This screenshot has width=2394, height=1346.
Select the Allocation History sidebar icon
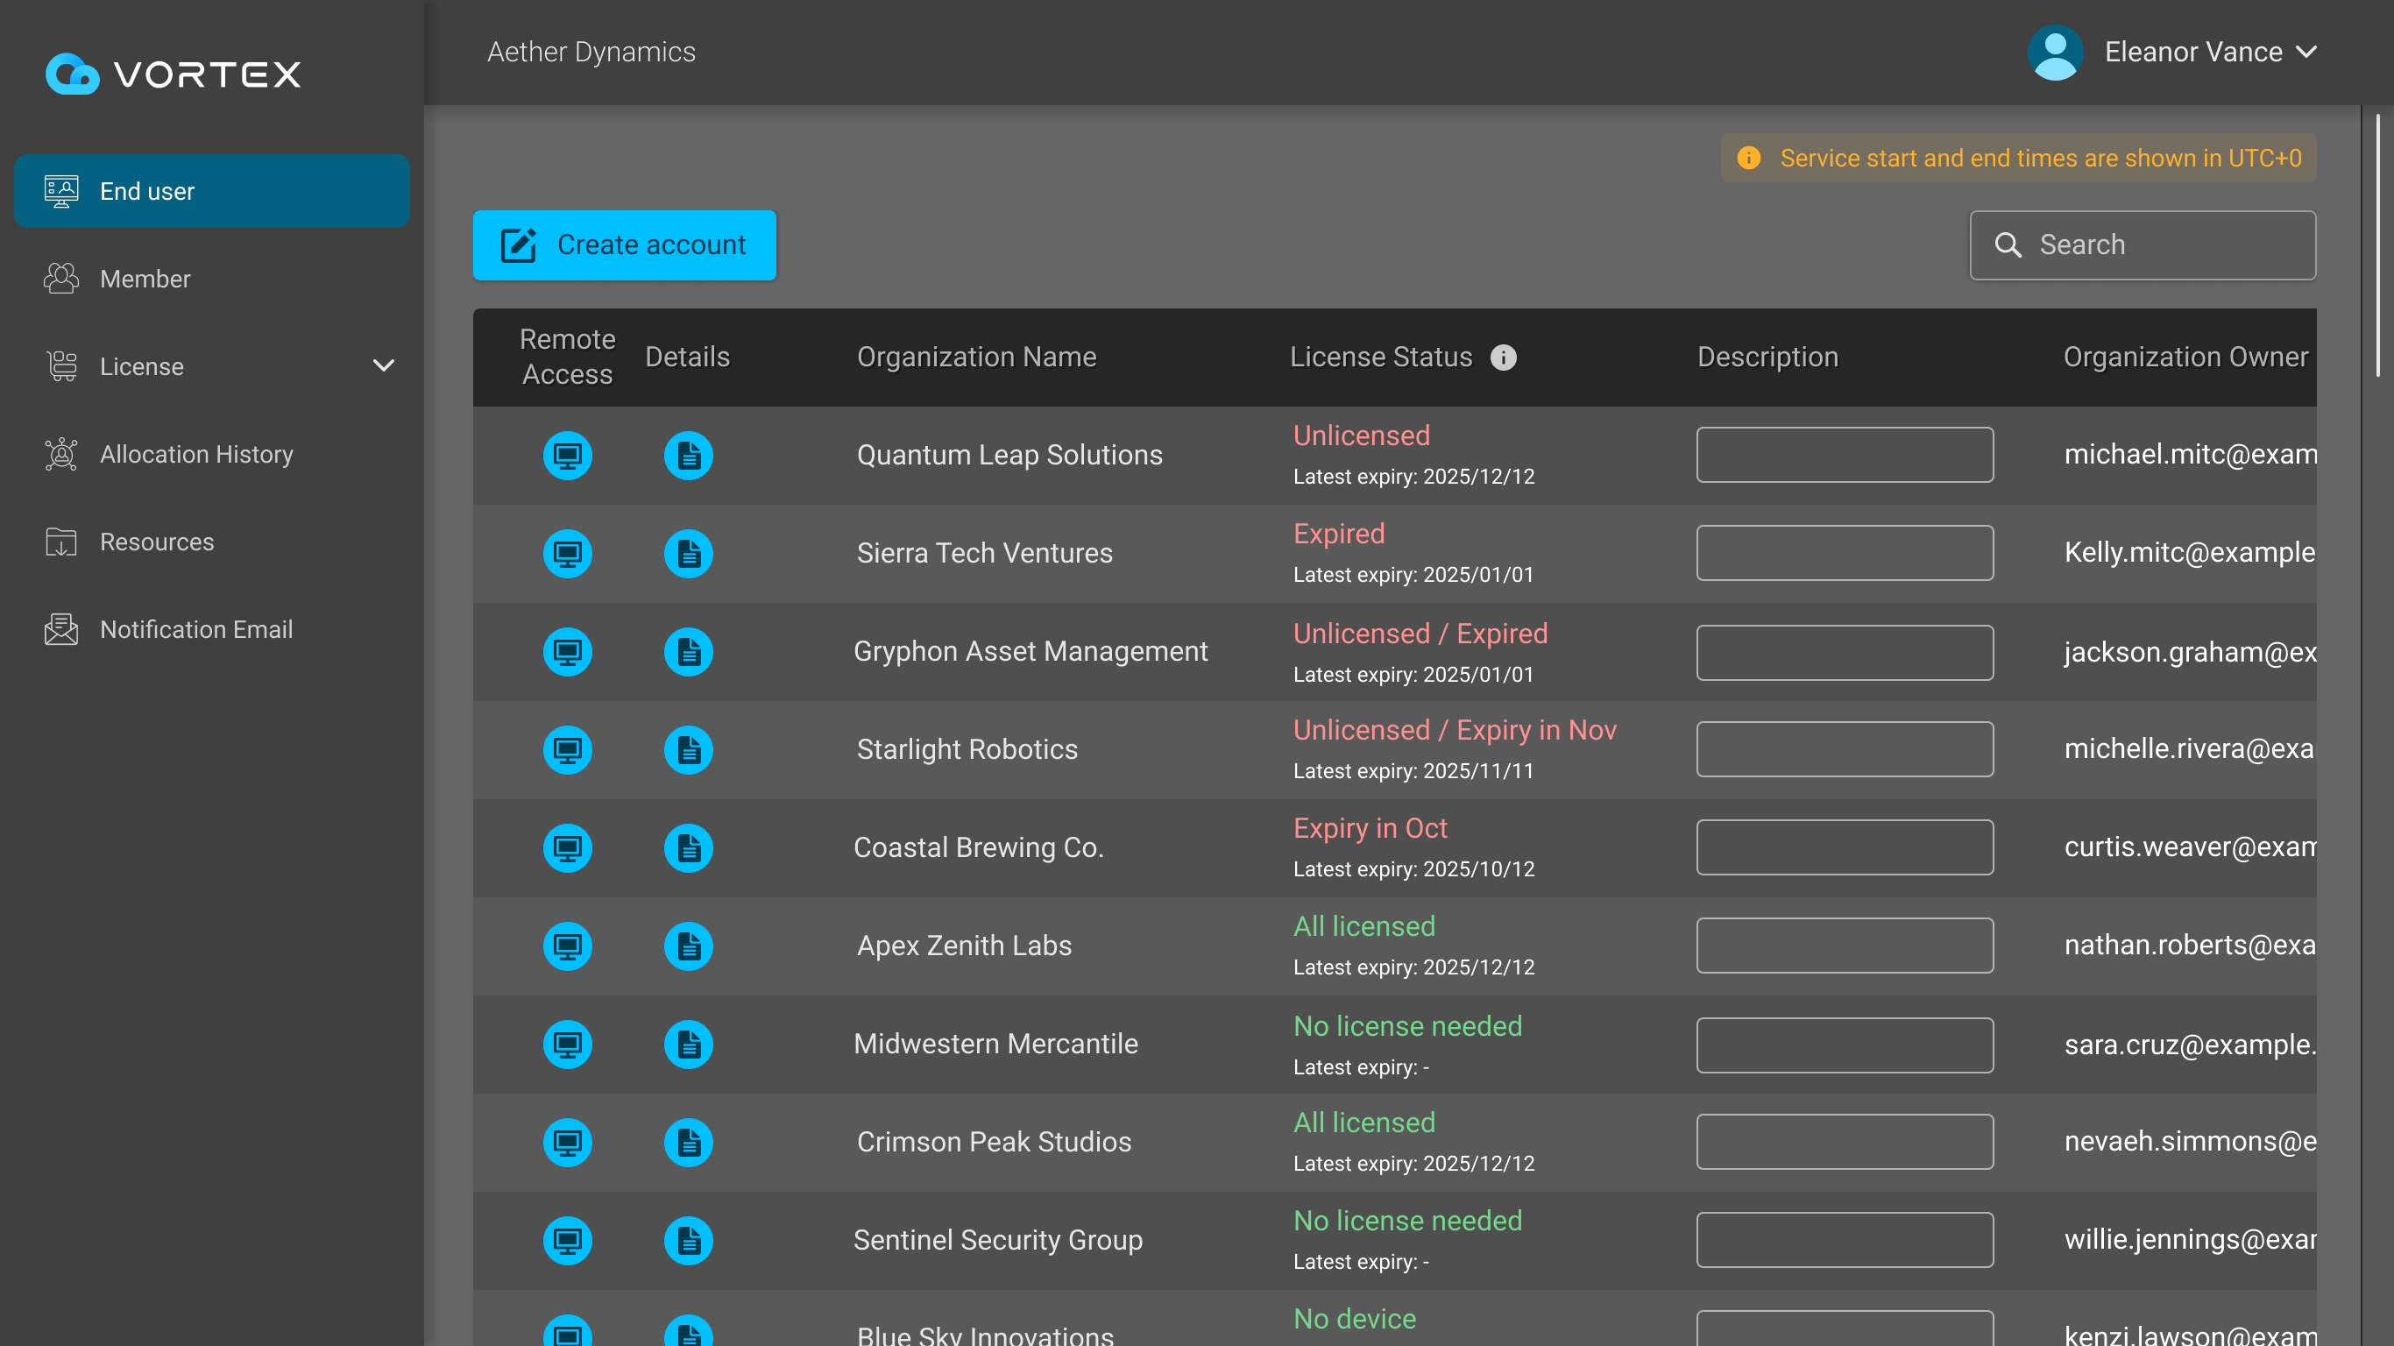coord(60,454)
